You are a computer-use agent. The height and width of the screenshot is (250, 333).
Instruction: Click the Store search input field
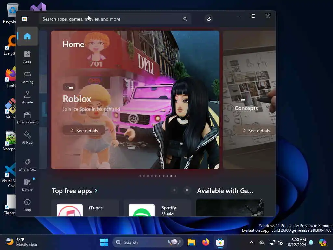(115, 19)
